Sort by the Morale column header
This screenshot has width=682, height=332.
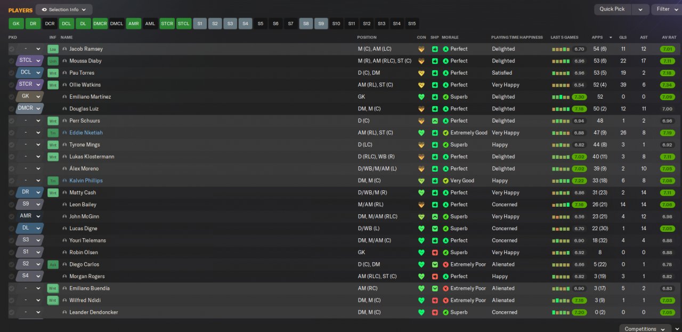click(450, 37)
